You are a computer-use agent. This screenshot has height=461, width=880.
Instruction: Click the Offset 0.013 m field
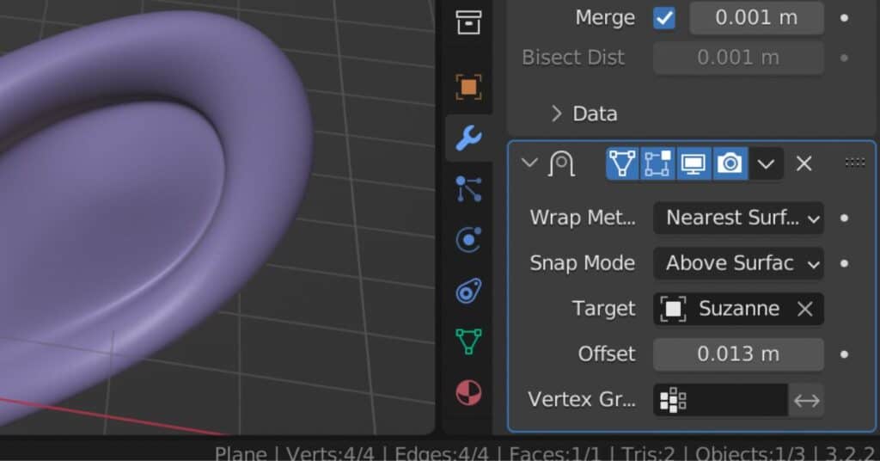coord(738,354)
